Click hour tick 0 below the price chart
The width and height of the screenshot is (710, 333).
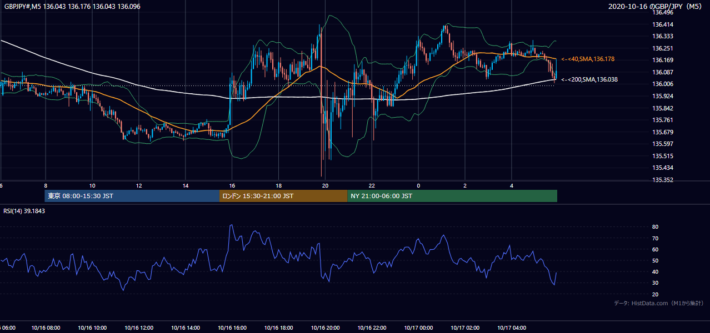[x=418, y=186]
